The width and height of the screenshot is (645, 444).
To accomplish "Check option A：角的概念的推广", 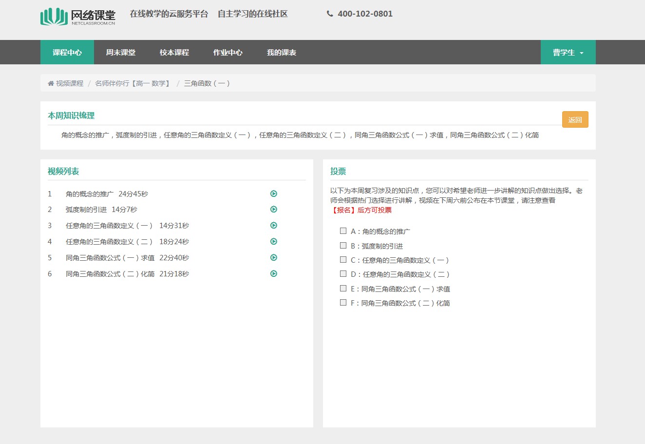I will tap(343, 231).
